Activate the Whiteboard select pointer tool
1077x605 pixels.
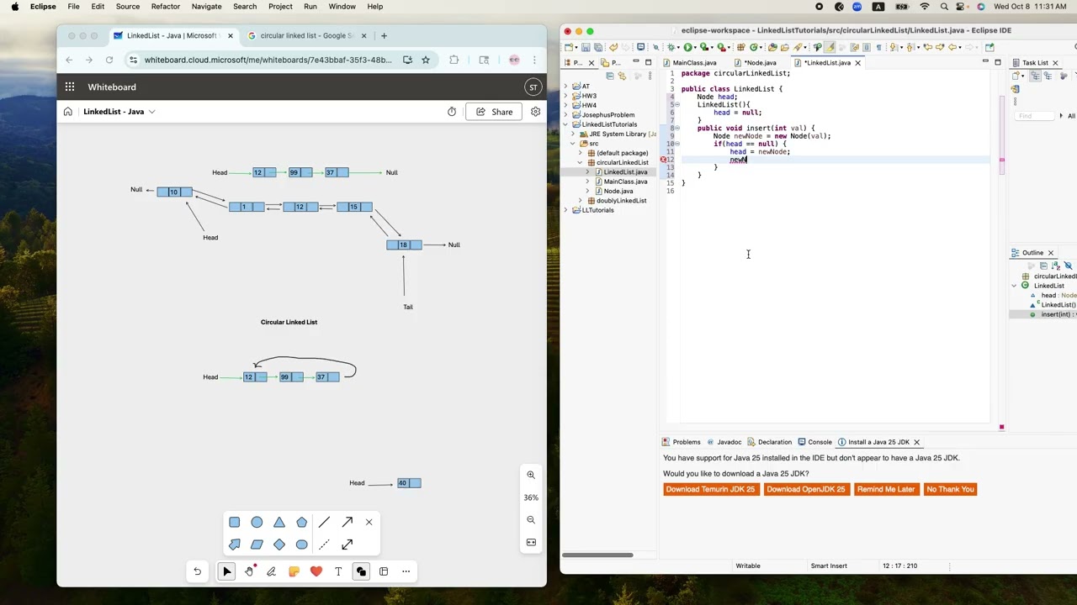(226, 571)
